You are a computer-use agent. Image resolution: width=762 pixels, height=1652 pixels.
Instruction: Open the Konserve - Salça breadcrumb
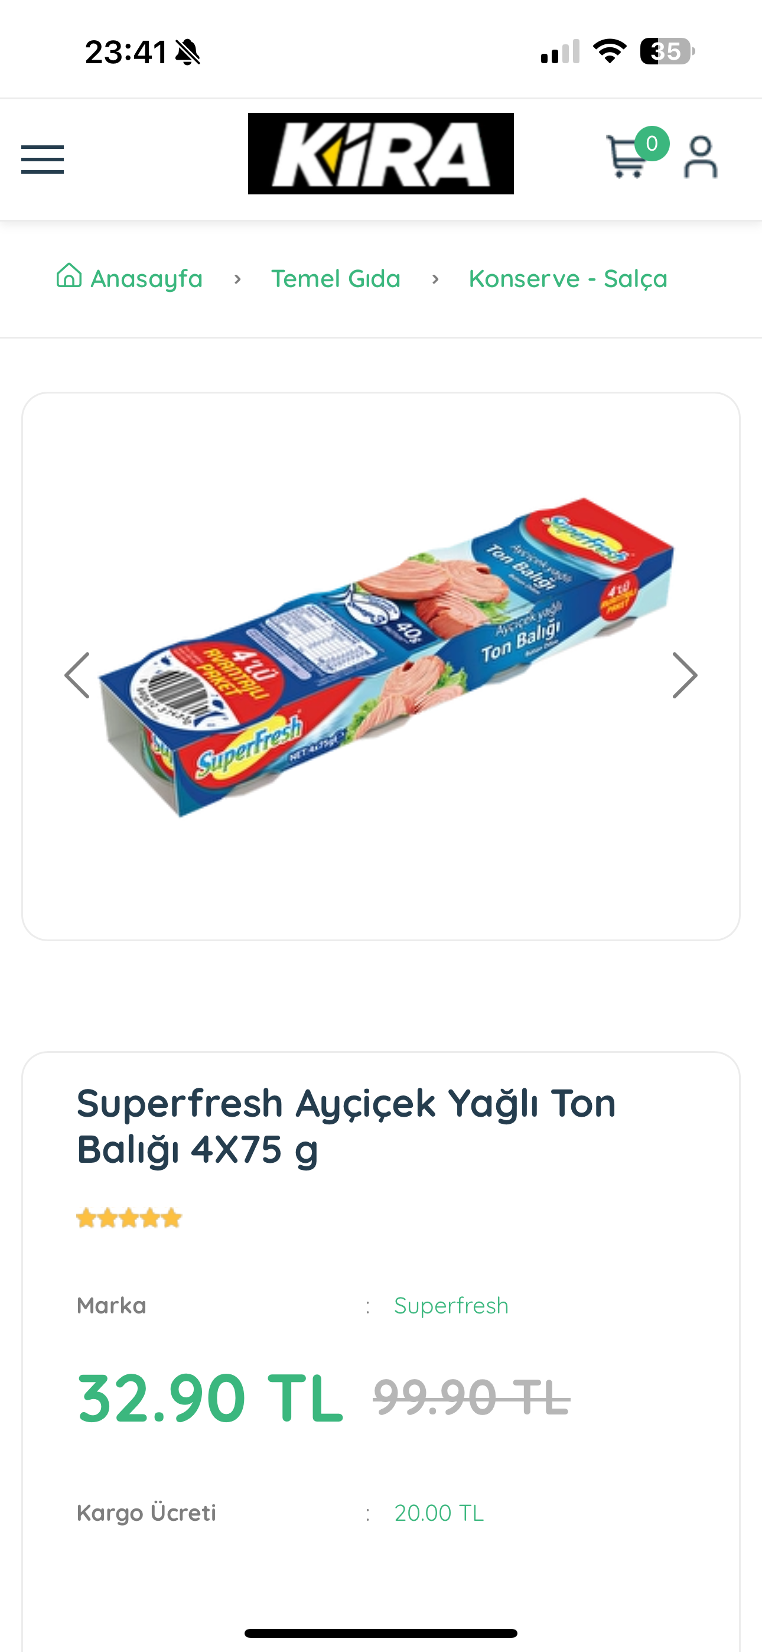(568, 278)
